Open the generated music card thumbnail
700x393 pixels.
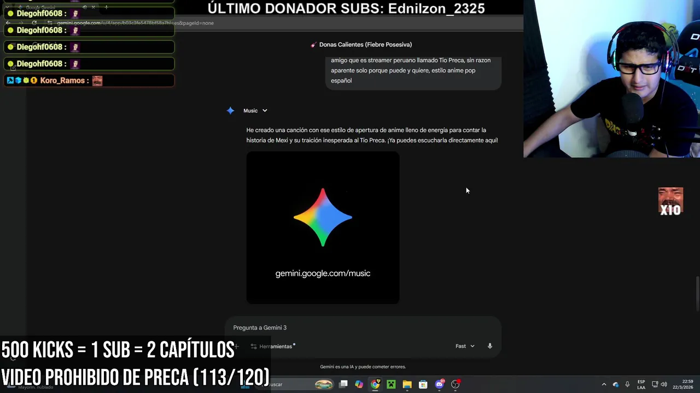323,228
